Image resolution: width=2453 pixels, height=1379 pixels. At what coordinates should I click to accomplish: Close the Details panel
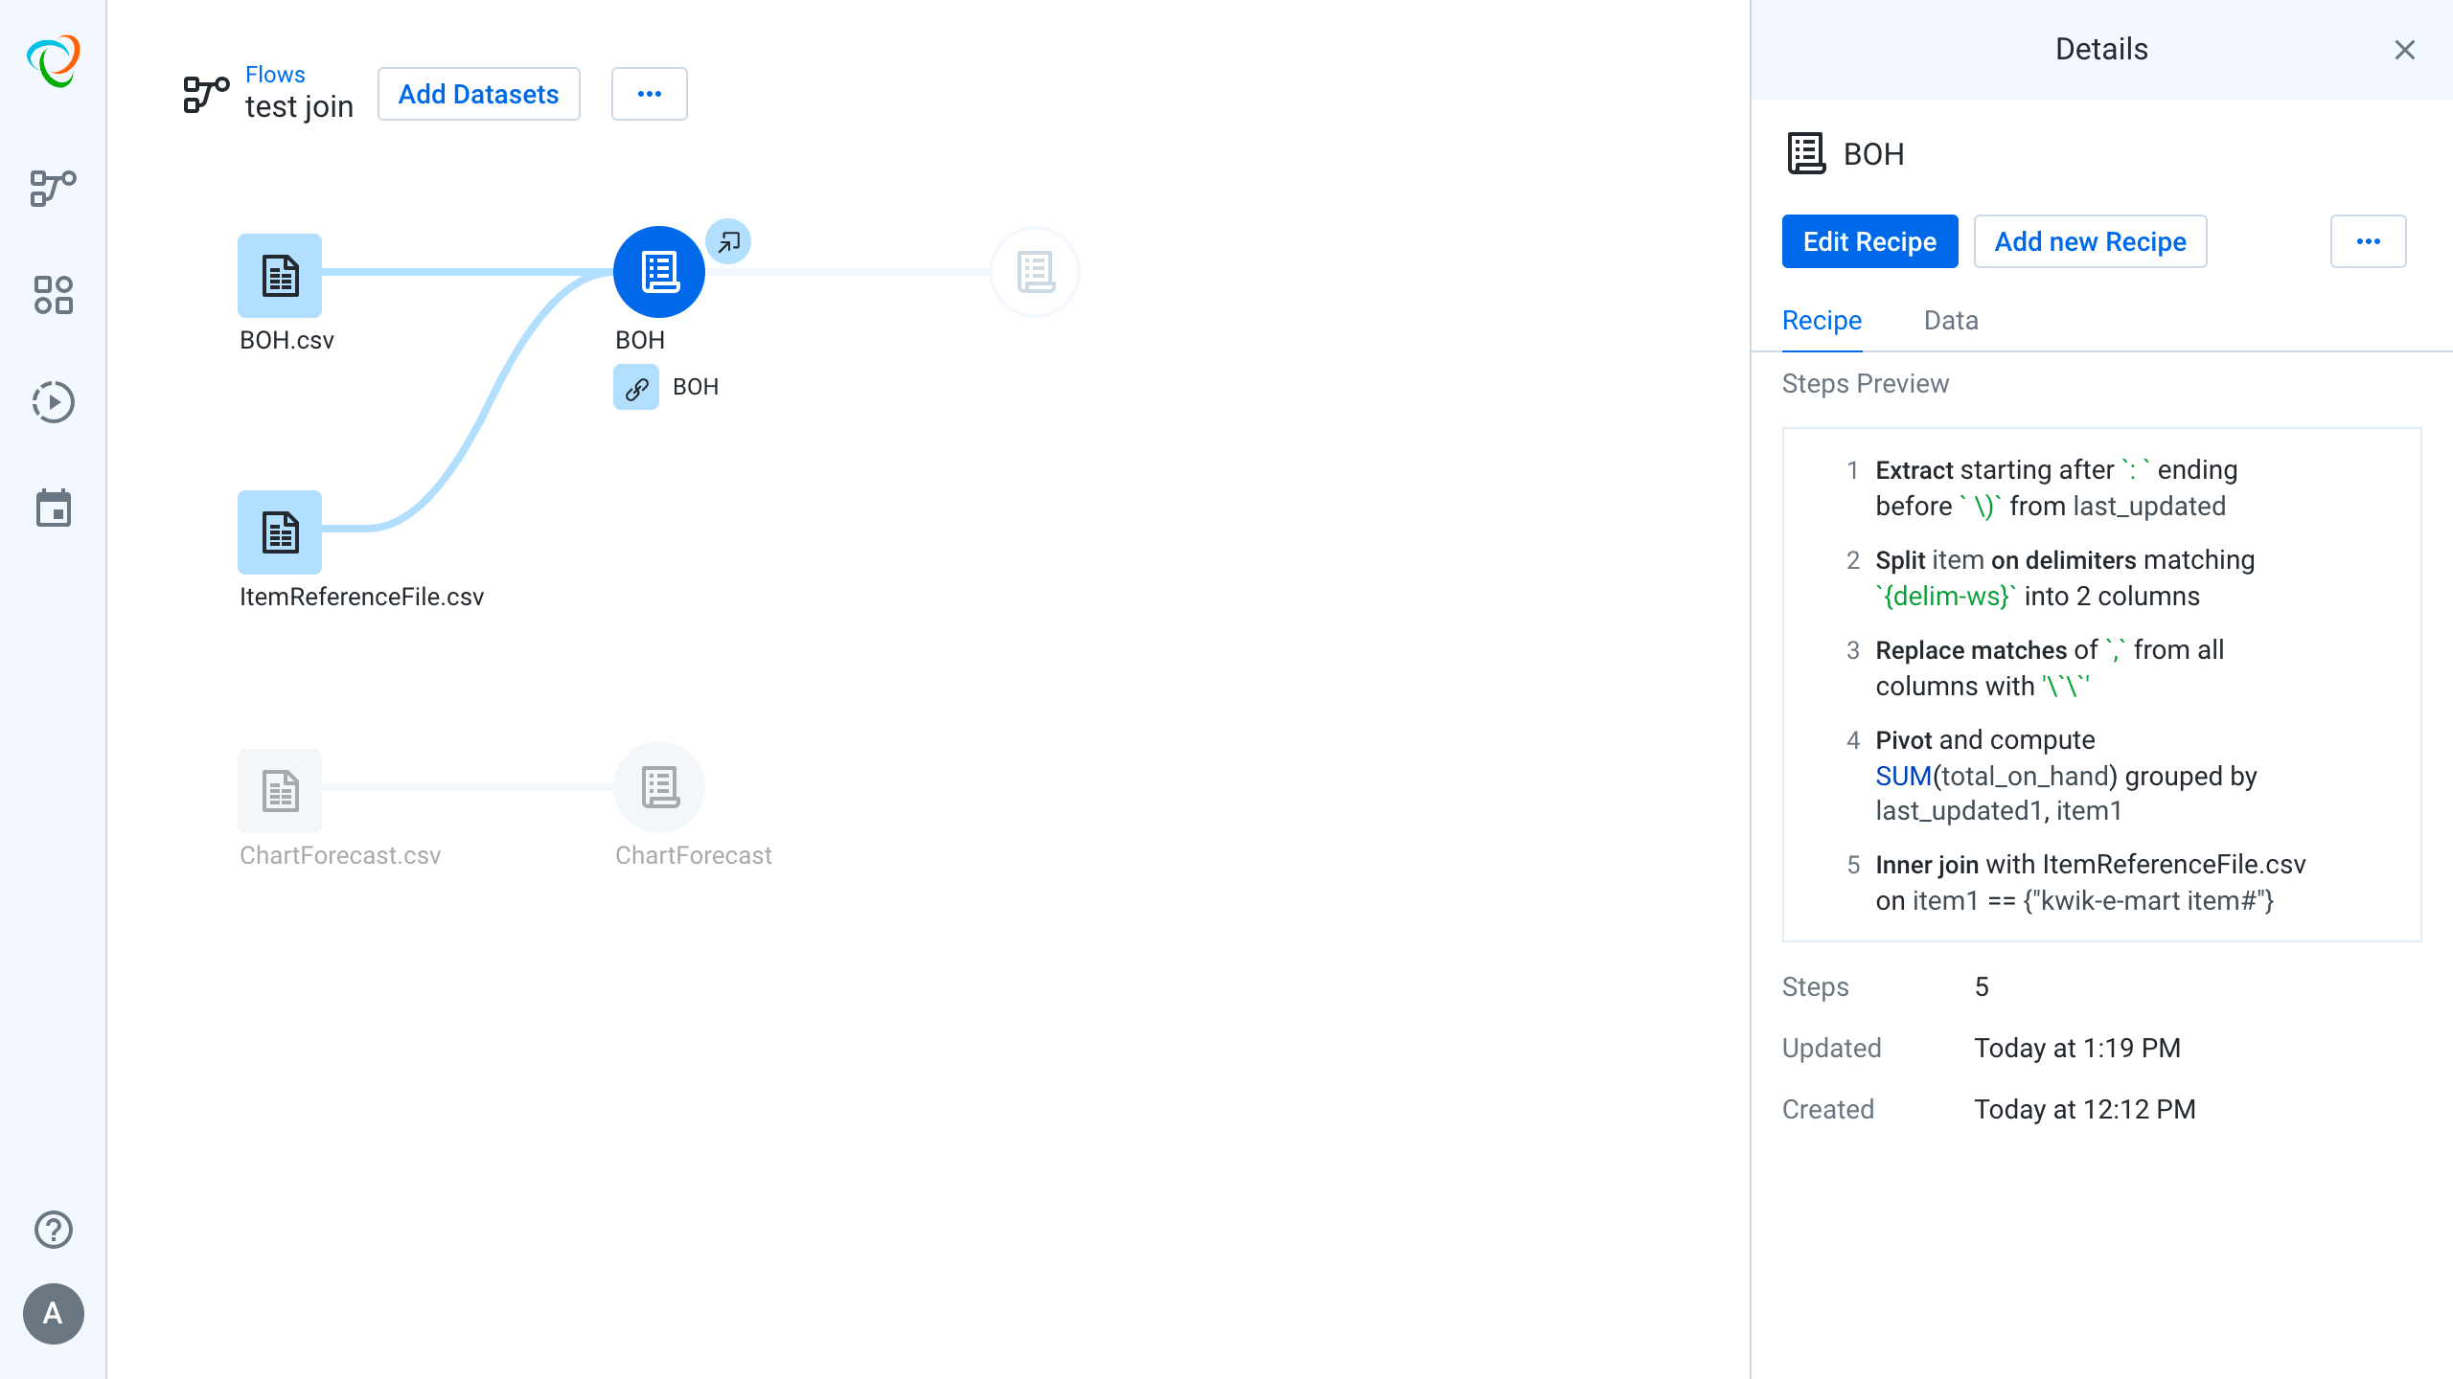tap(2404, 50)
